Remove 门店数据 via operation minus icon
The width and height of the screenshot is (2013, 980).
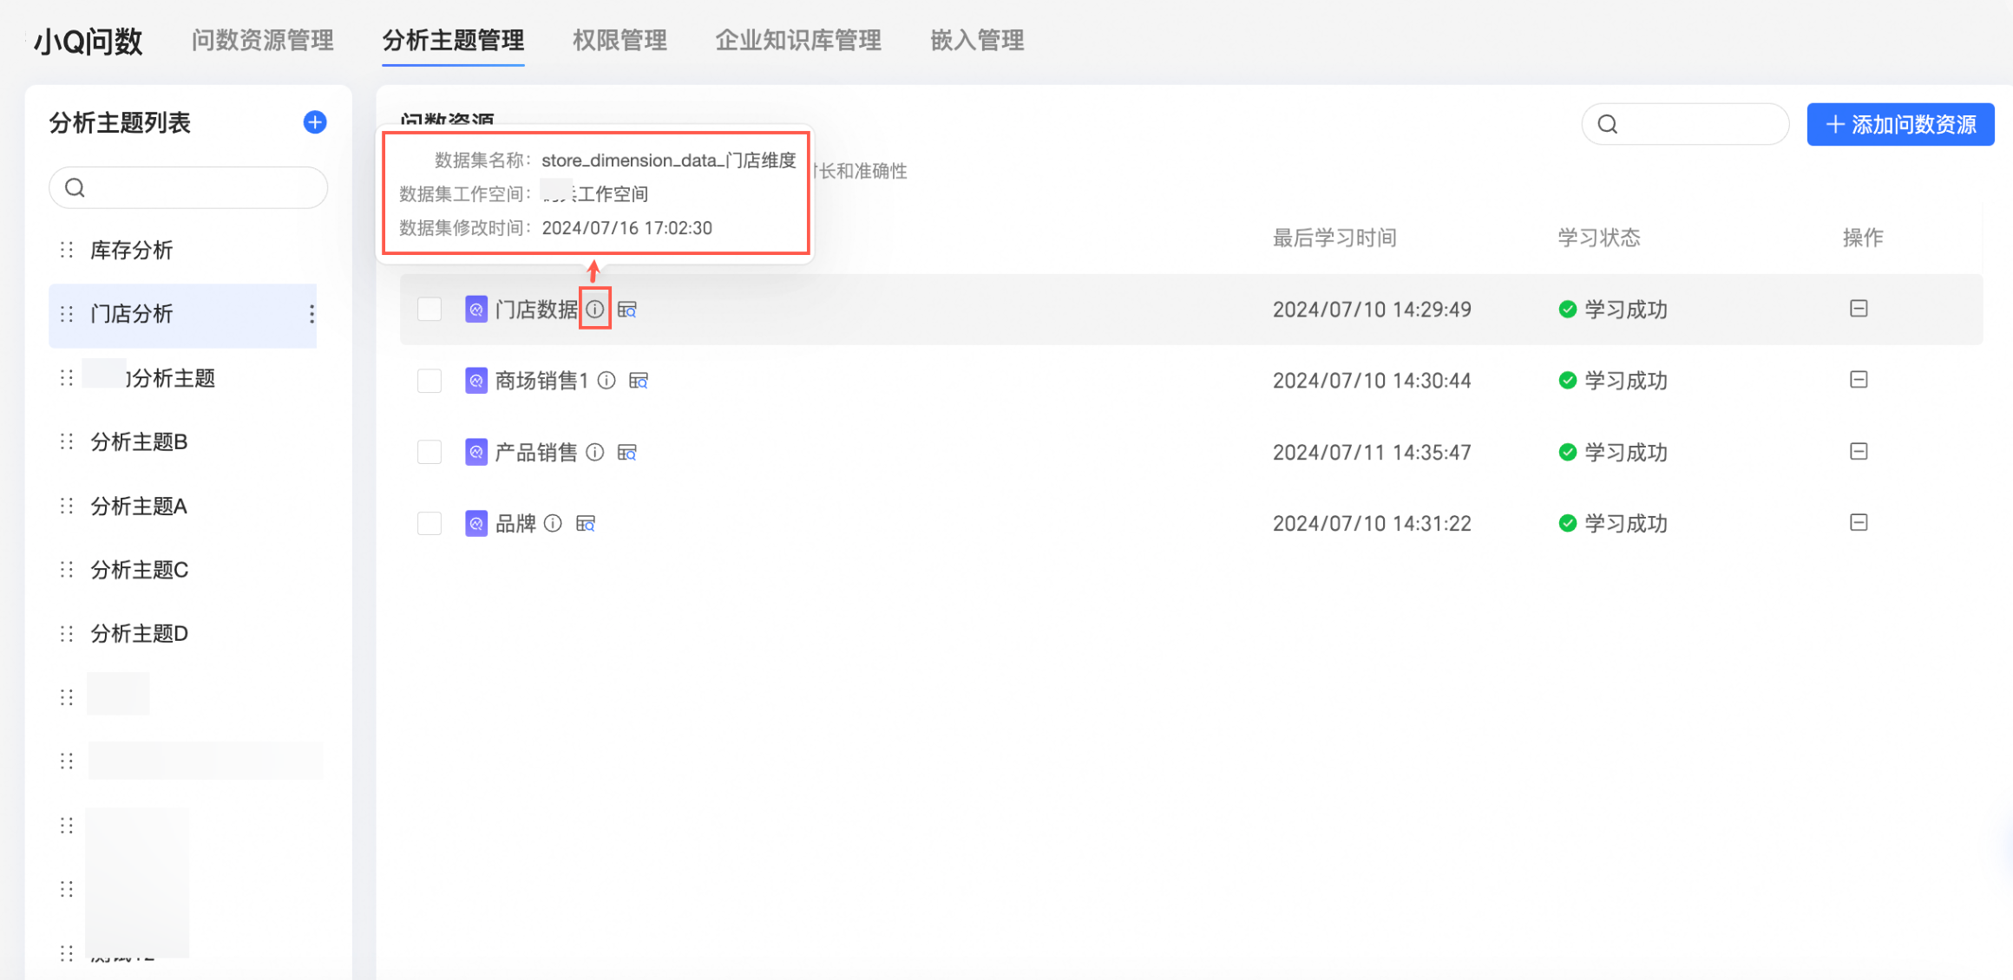tap(1859, 309)
